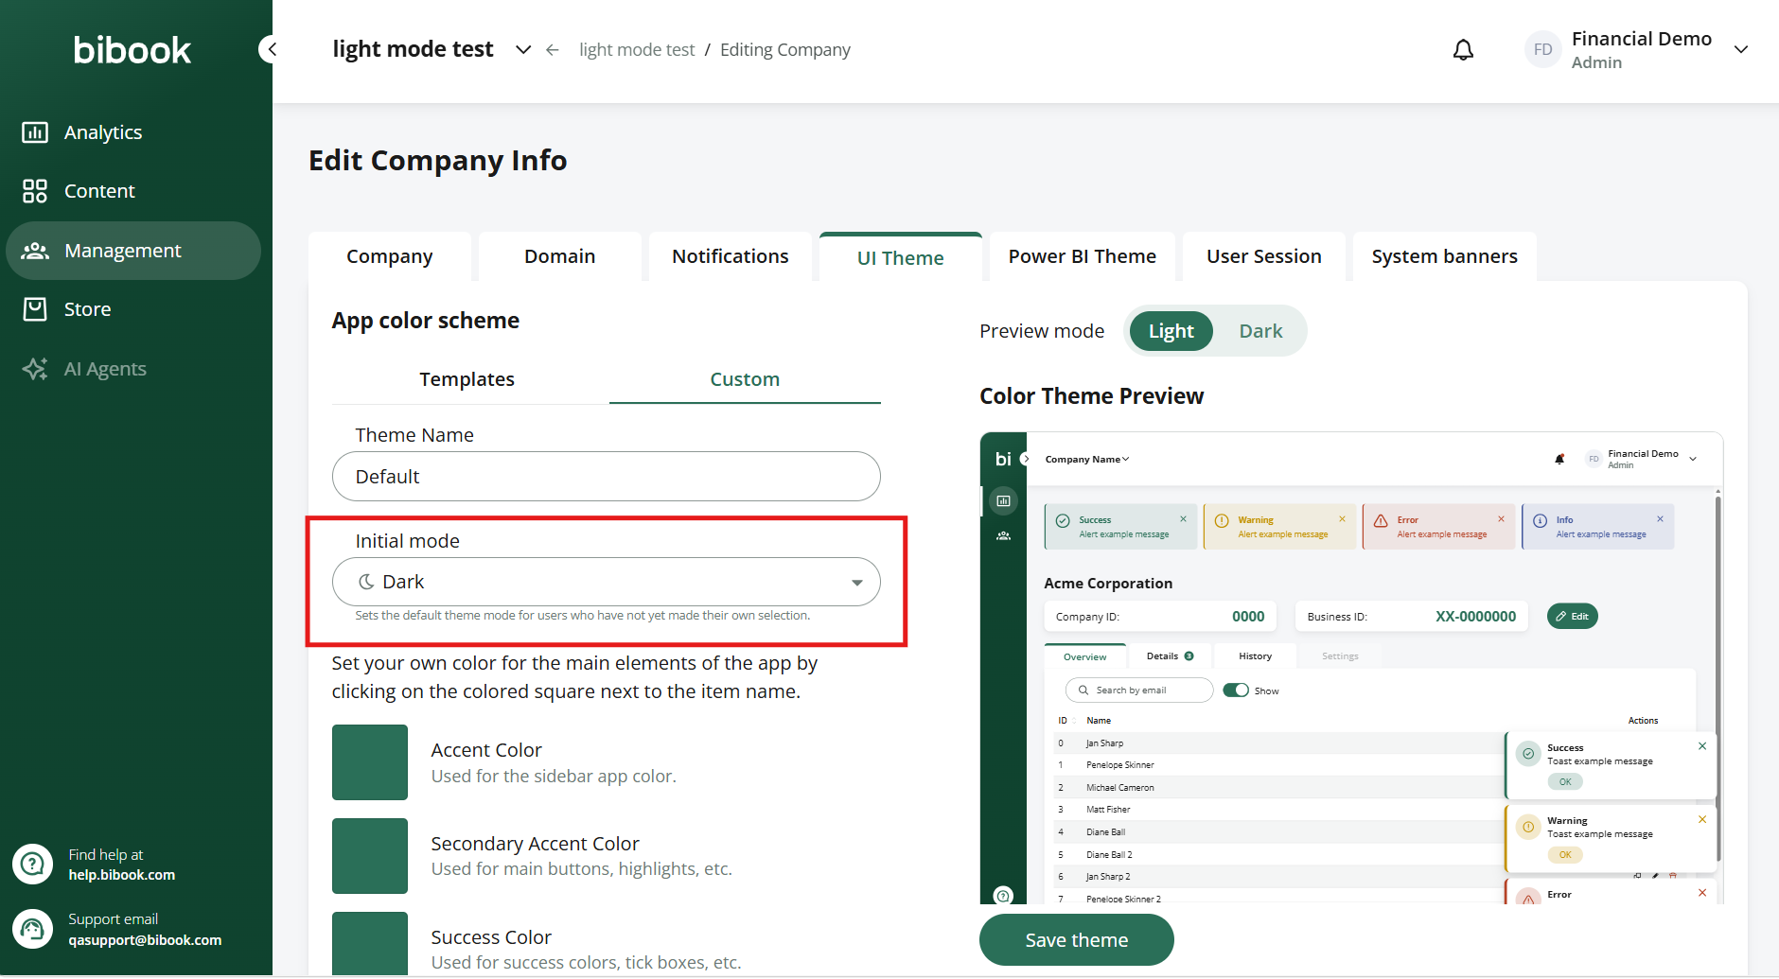Open the Initial mode dropdown
Screen dimensions: 1779x979
click(607, 582)
